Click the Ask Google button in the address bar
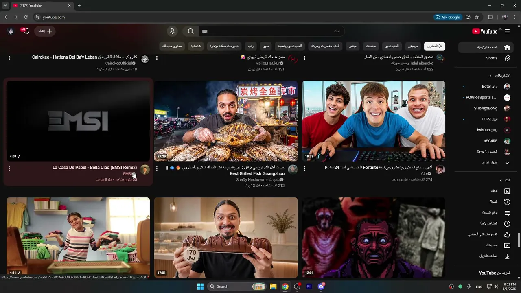The image size is (521, 293). pyautogui.click(x=448, y=17)
